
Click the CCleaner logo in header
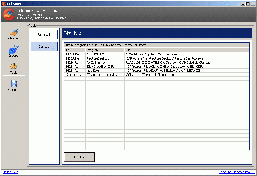coord(9,15)
